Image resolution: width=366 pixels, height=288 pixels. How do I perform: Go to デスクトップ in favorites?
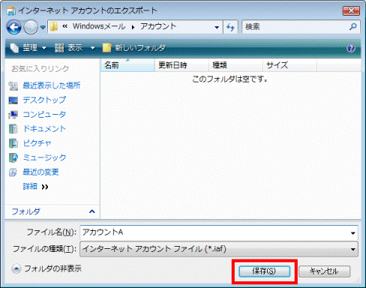click(44, 100)
